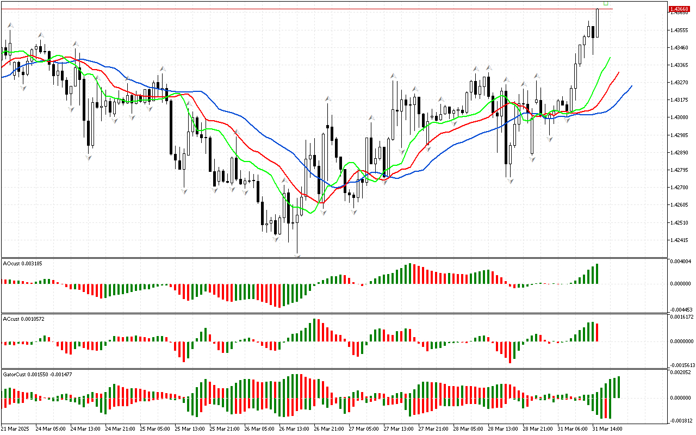Click the GatorCust 0.001550 -0.001477 label
This screenshot has height=435, width=696.
[x=38, y=375]
